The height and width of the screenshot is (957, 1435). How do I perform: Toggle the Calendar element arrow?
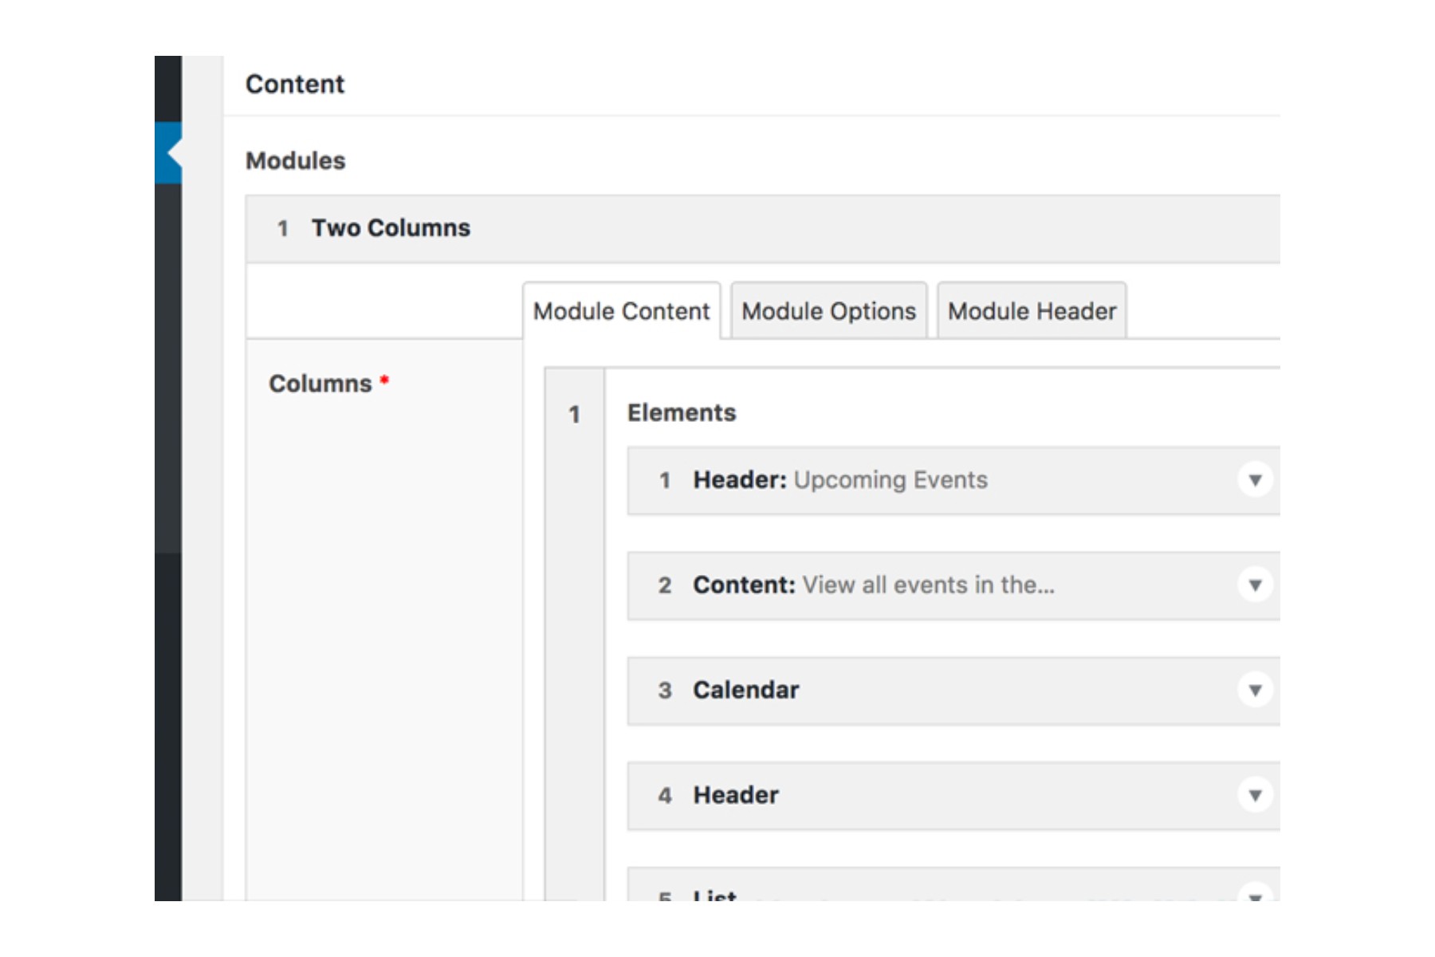point(1255,691)
